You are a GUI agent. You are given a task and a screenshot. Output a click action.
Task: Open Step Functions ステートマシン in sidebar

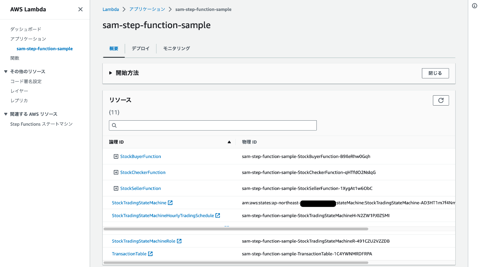click(x=42, y=124)
